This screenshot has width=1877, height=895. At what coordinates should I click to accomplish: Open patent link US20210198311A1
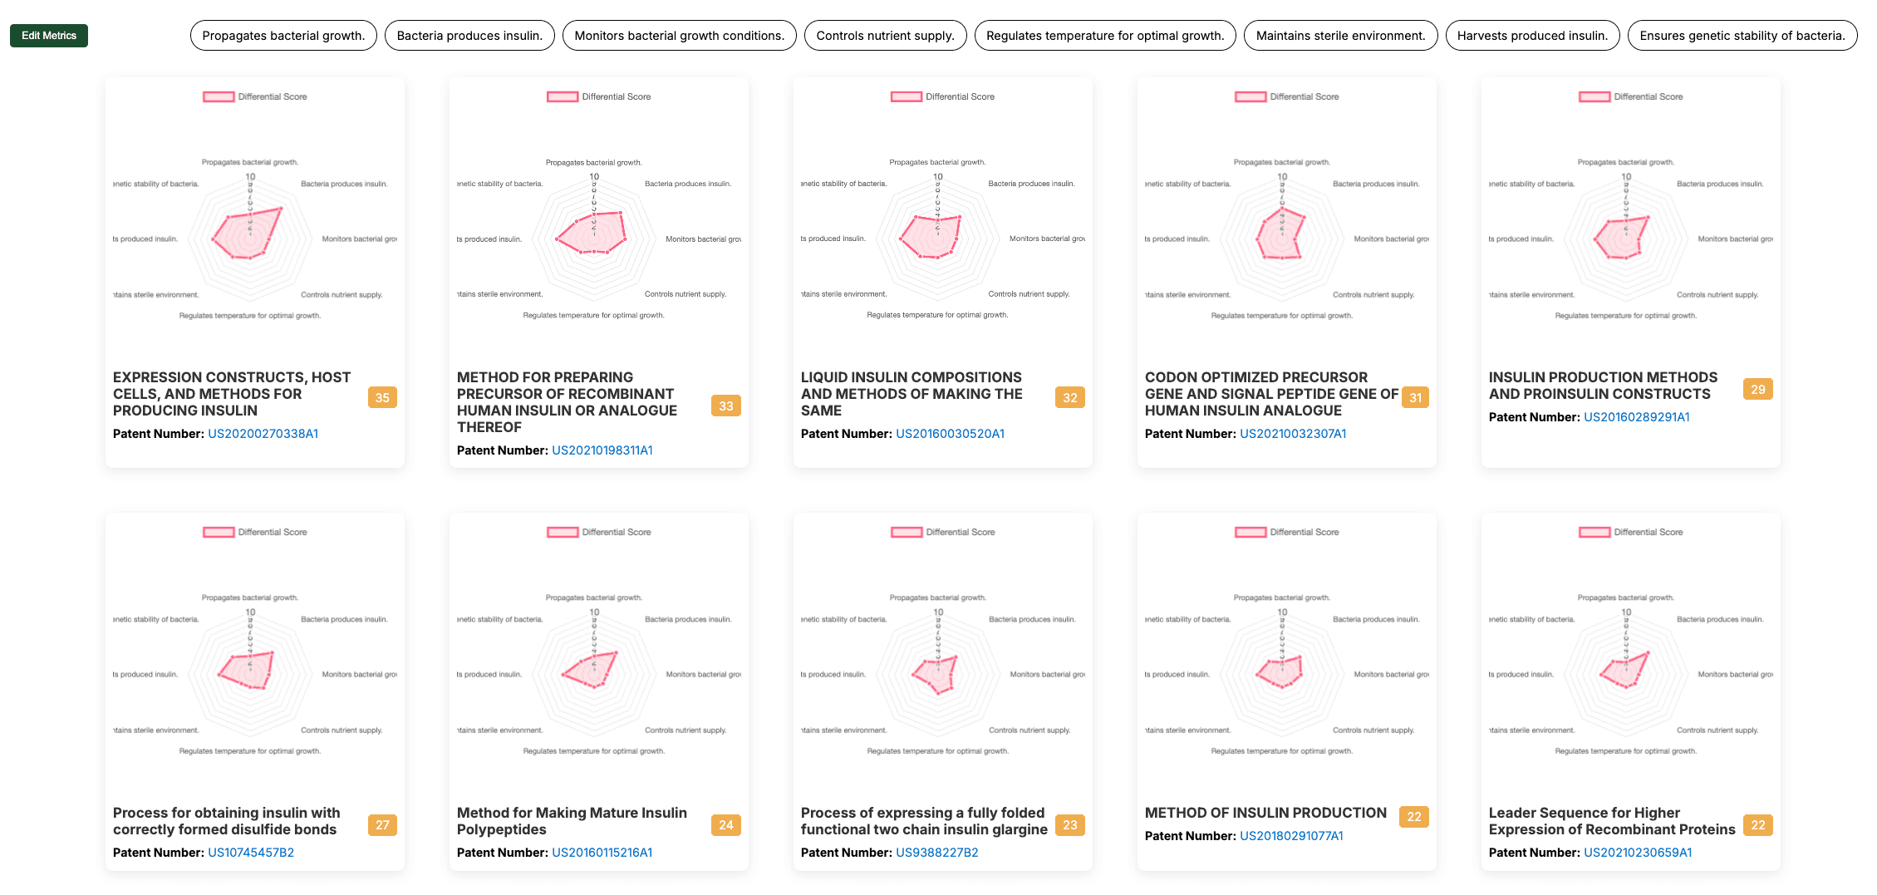[x=602, y=450]
